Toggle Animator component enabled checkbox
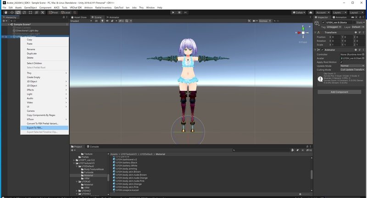The height and width of the screenshot is (198, 367). click(x=323, y=50)
